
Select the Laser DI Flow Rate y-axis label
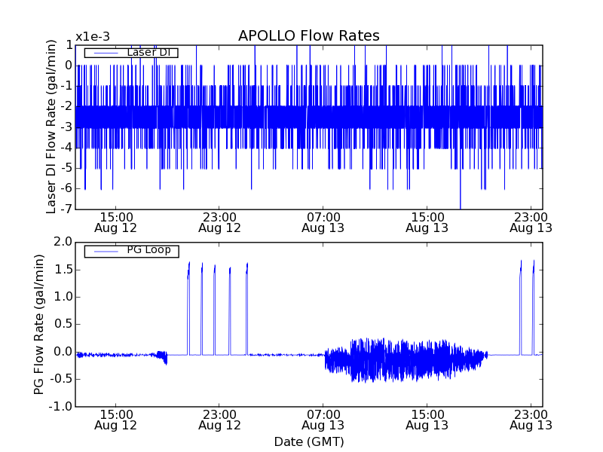(51, 127)
